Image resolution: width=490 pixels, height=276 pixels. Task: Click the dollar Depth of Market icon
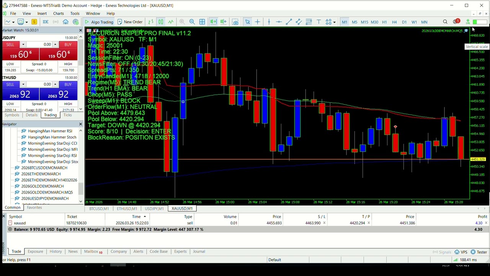pos(34,22)
